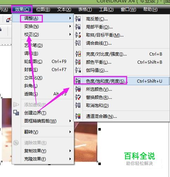Click the 颜色平衡 icon
The height and width of the screenshot is (177, 170).
(x=78, y=62)
